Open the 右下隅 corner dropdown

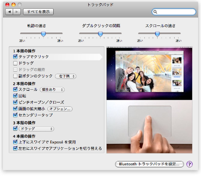coord(66,76)
